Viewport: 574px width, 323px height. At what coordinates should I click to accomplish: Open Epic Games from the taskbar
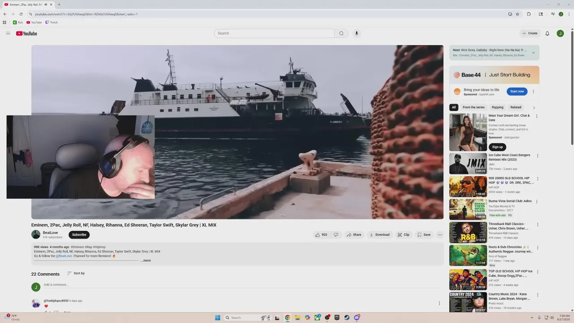(337, 318)
